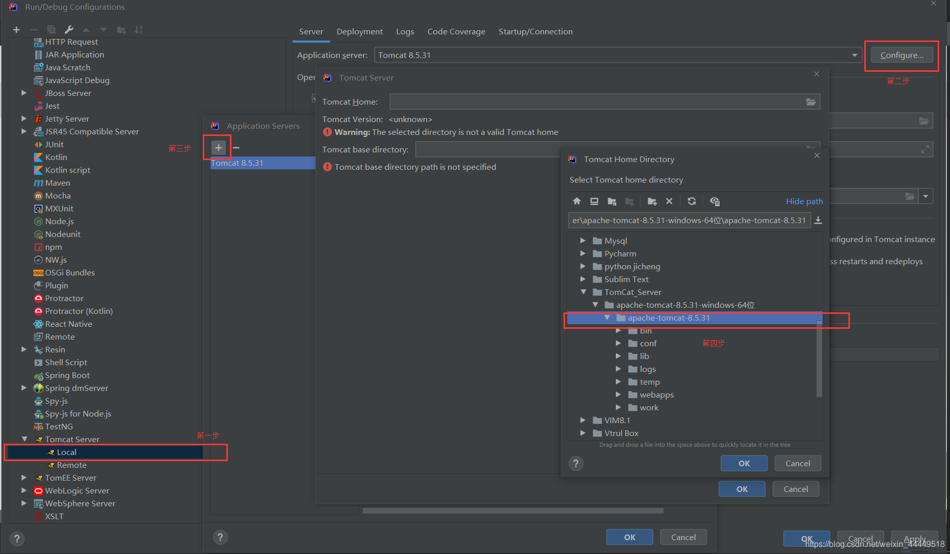
Task: Select the VIM8.1 folder
Action: coord(617,421)
